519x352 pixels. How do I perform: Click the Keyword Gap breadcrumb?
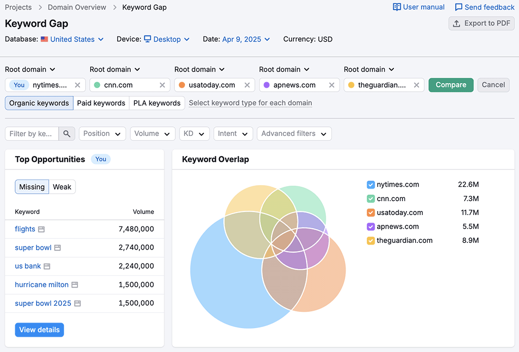click(144, 7)
